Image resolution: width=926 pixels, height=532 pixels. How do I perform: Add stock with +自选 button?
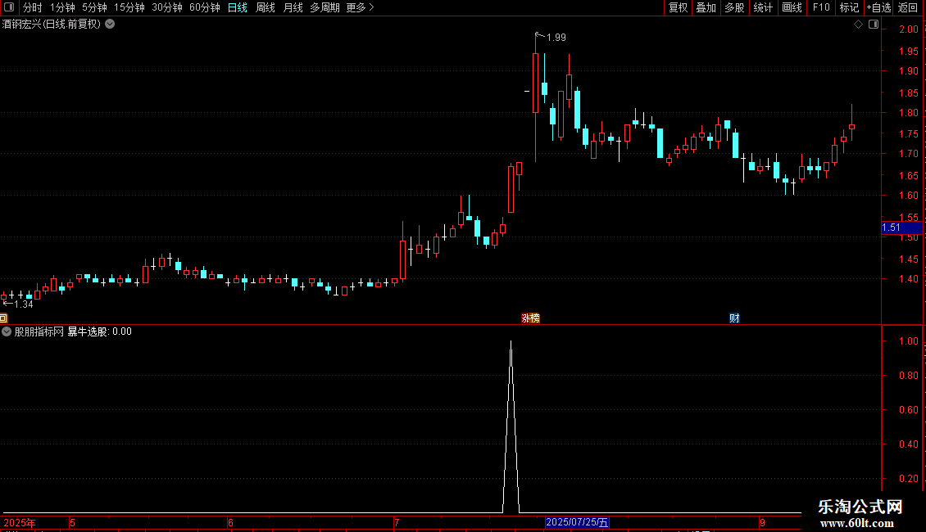coord(878,7)
